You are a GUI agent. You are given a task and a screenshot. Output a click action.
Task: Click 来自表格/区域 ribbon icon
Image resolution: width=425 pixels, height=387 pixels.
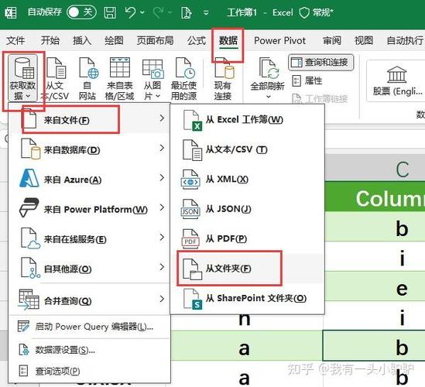pos(119,79)
